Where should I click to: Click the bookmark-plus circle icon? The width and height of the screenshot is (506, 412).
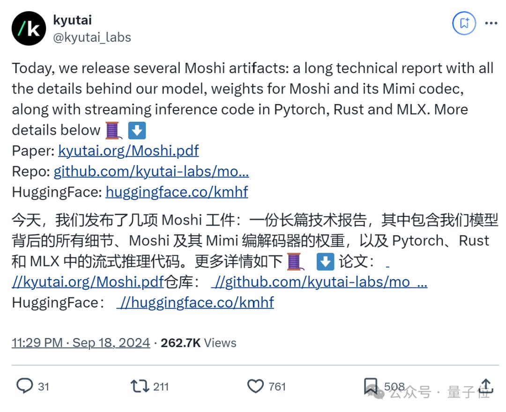pyautogui.click(x=464, y=23)
